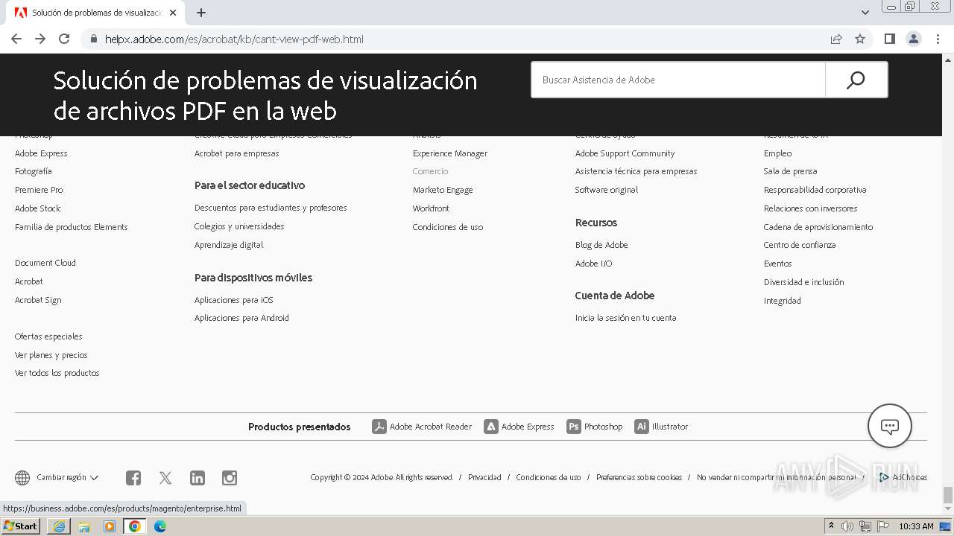The image size is (954, 536).
Task: Click the globe icon for region
Action: pos(22,478)
